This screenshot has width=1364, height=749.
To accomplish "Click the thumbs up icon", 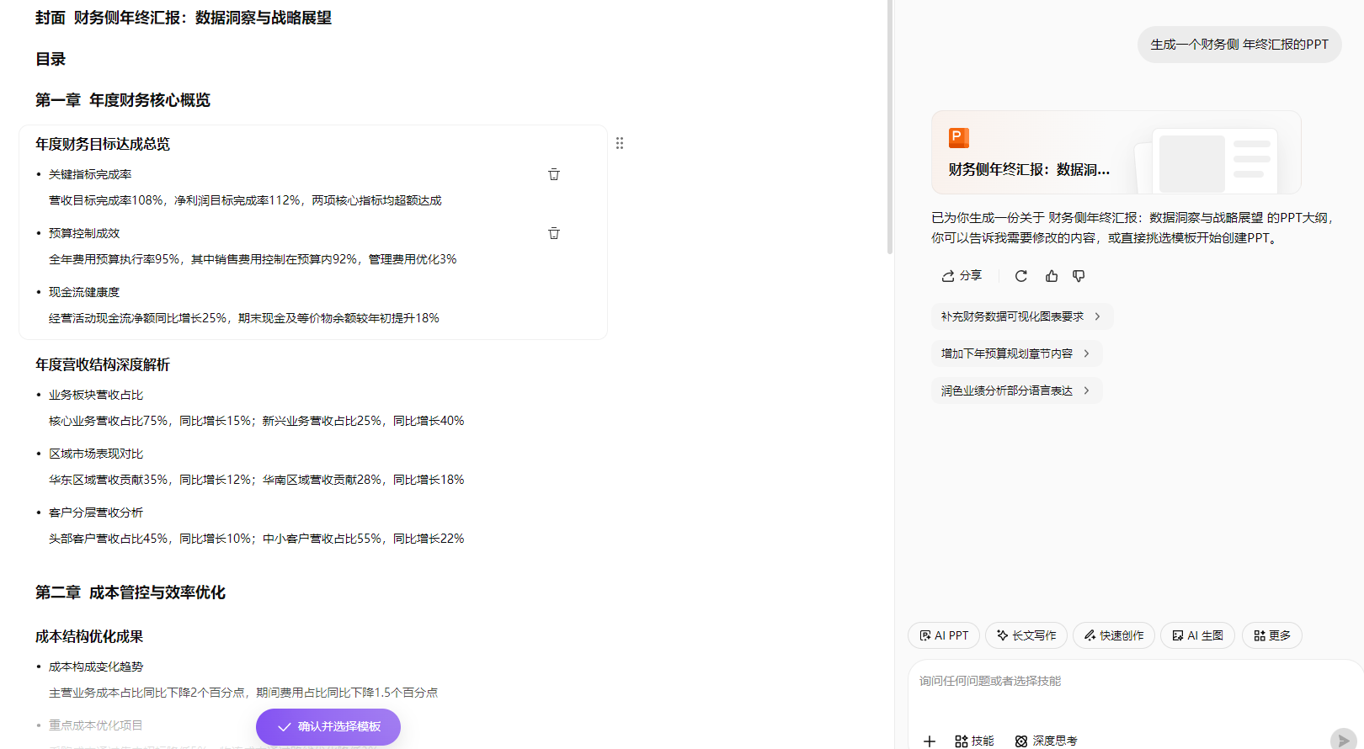I will tap(1052, 276).
